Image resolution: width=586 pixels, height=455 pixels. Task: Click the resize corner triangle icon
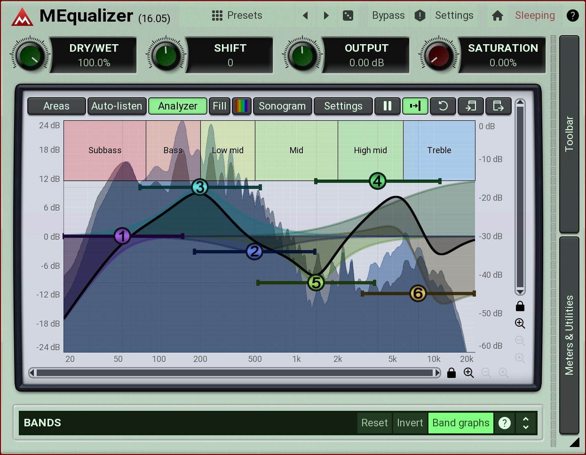(574, 442)
